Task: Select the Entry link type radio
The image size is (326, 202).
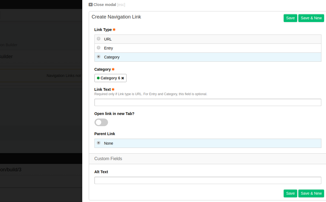Action: (99, 48)
